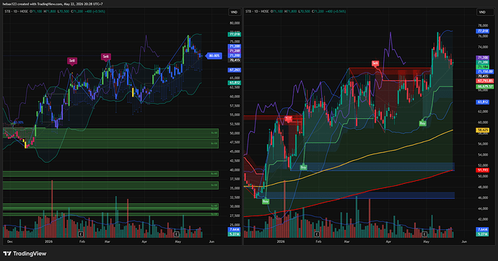Click the Jun label on left time axis

pos(211,242)
